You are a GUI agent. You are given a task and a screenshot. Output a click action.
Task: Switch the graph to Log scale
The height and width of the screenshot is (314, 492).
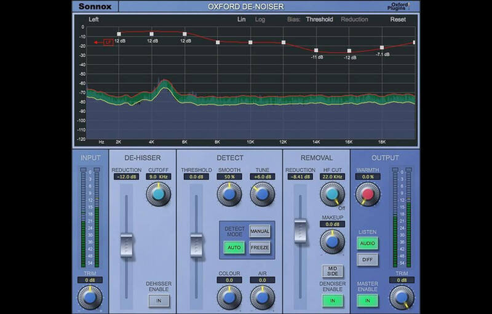(x=260, y=20)
